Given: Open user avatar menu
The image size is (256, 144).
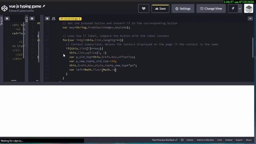Looking at the screenshot, I should [248, 8].
